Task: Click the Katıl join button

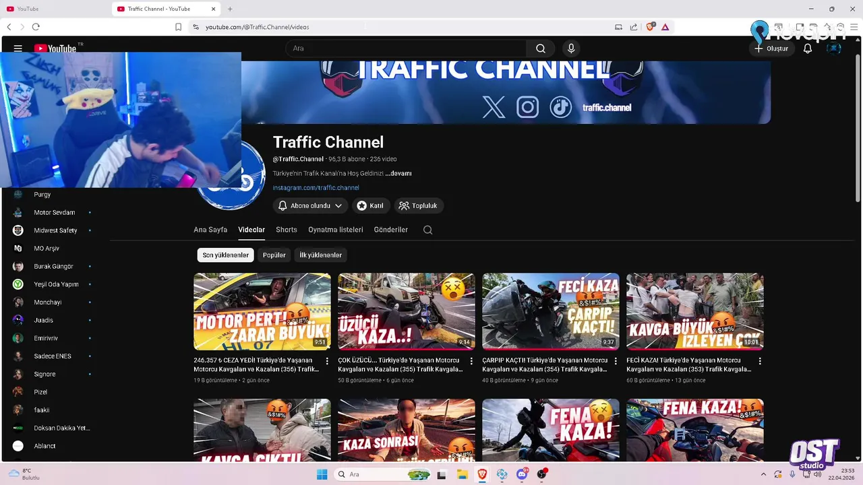Action: [x=370, y=205]
